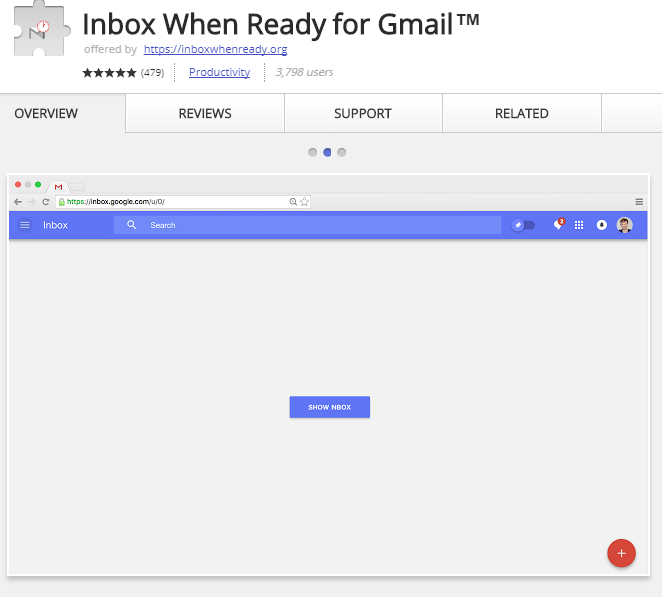Click the inbox.google.com address bar
This screenshot has height=597, width=662.
(x=183, y=202)
